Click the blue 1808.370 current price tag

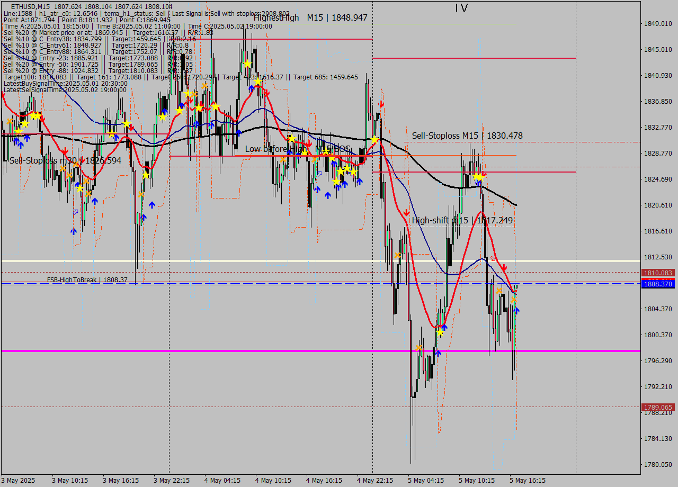658,284
